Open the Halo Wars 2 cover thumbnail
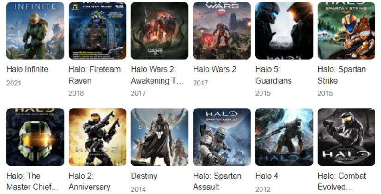Image resolution: width=381 pixels, height=194 pixels. 222,30
